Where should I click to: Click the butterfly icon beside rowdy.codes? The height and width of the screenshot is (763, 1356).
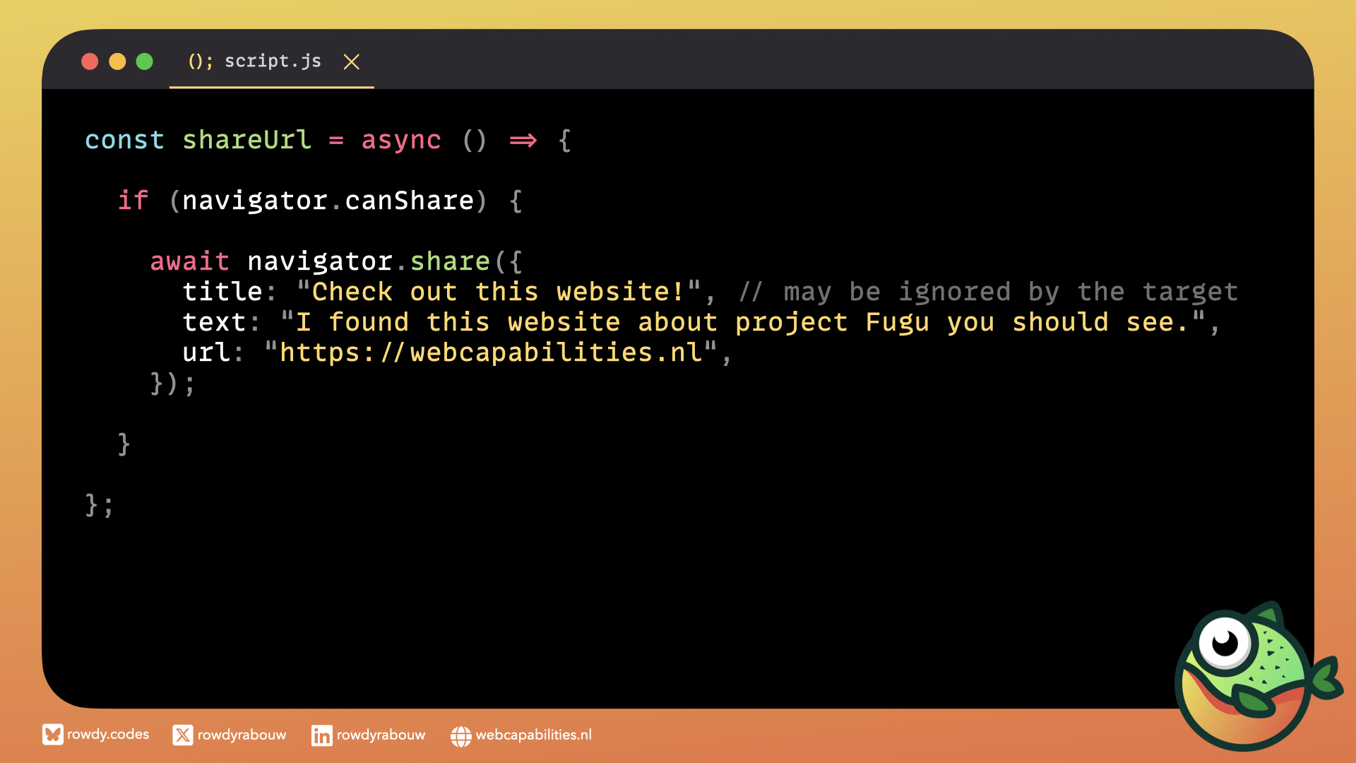[52, 735]
